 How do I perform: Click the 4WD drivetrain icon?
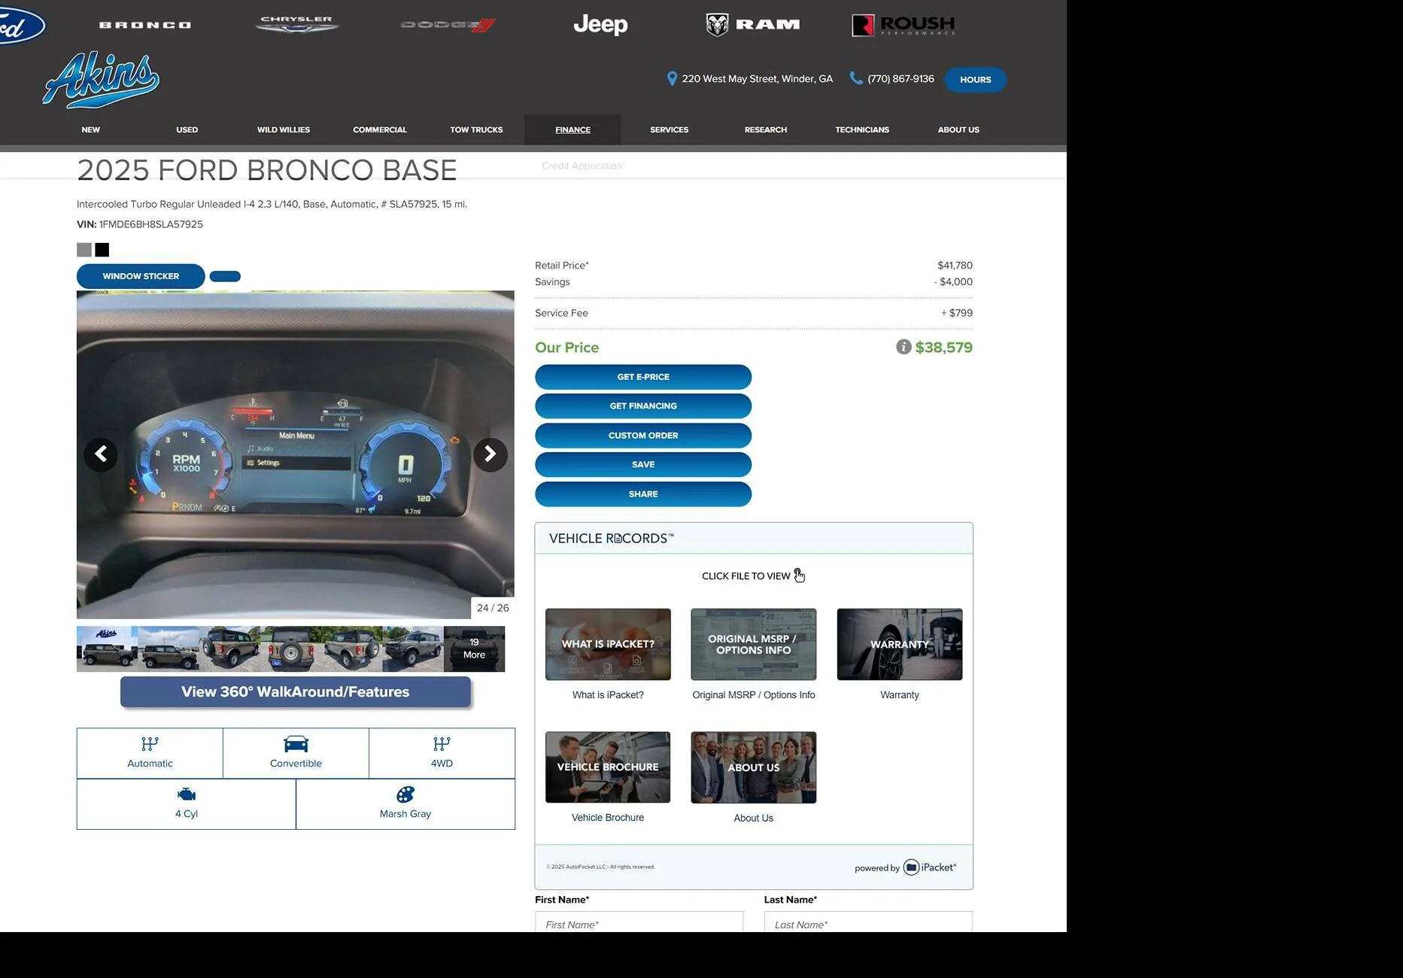[x=442, y=744]
